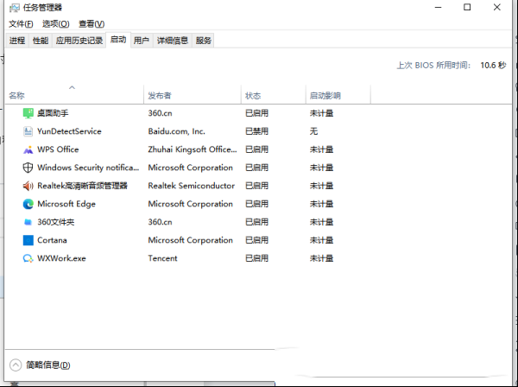Viewport: 518px width, 387px height.
Task: Select the Cortana row name
Action: (x=52, y=240)
